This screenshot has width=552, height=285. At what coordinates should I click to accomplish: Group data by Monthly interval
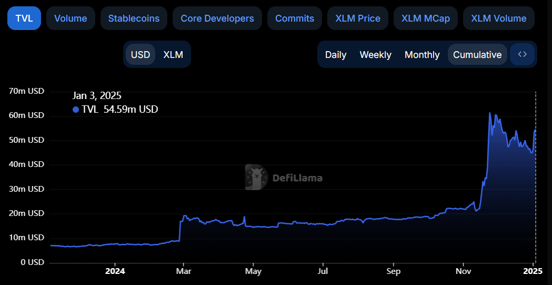(x=422, y=55)
